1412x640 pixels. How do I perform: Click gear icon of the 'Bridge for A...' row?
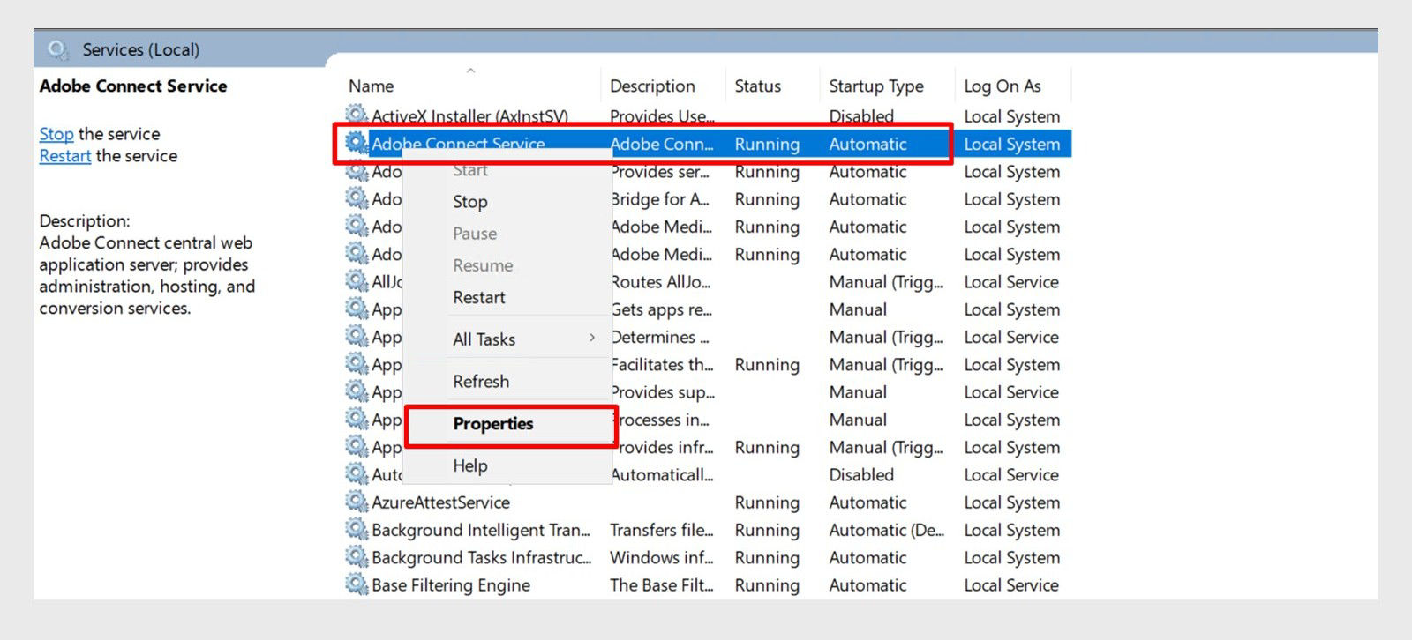(357, 198)
